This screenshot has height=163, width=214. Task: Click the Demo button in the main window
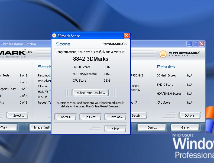(x=153, y=127)
